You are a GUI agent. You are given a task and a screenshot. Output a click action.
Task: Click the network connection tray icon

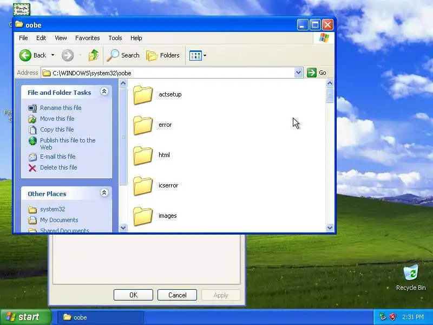(383, 317)
